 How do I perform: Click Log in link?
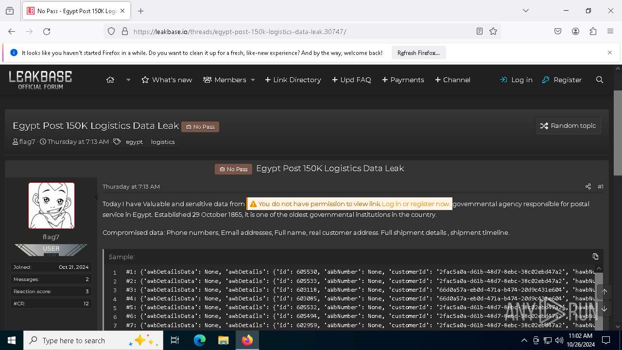point(516,80)
